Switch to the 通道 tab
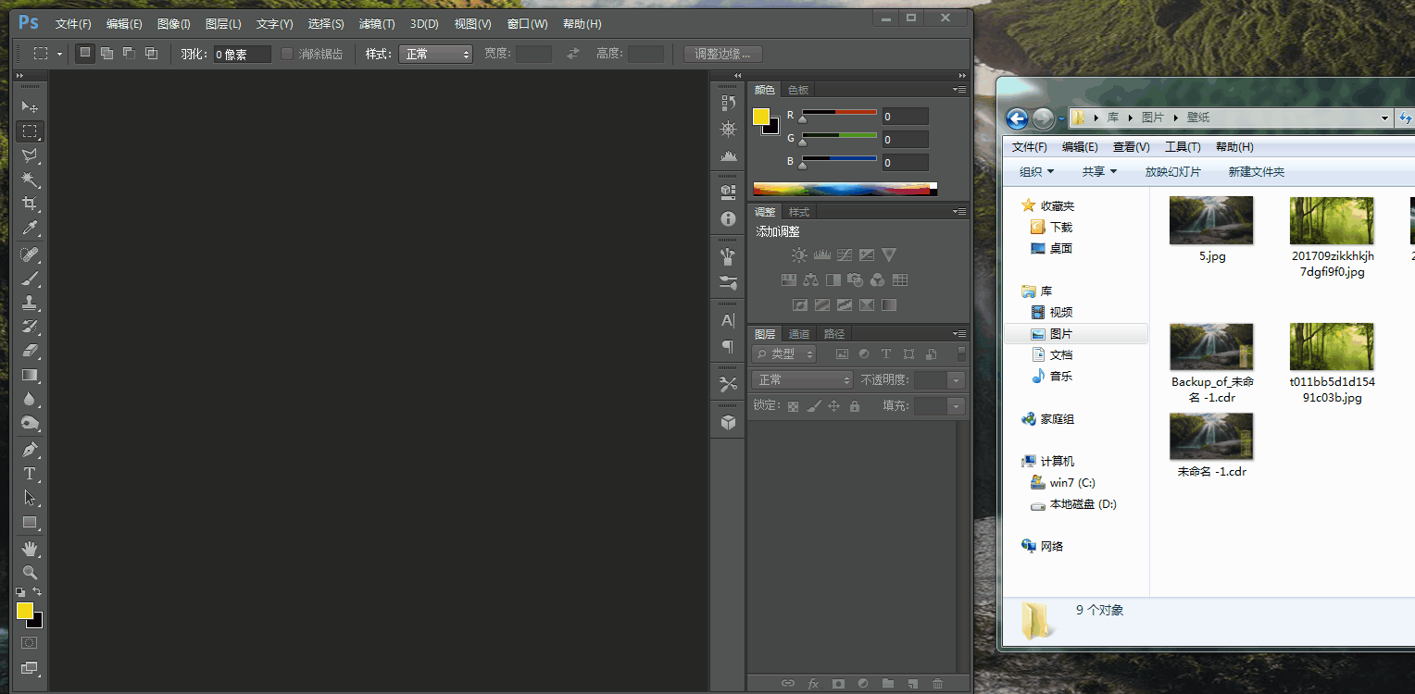Image resolution: width=1415 pixels, height=694 pixels. click(x=799, y=334)
